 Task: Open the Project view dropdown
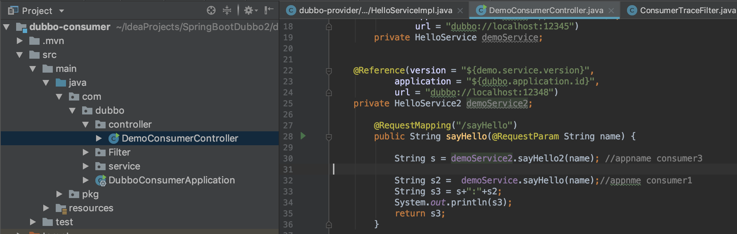pos(62,11)
